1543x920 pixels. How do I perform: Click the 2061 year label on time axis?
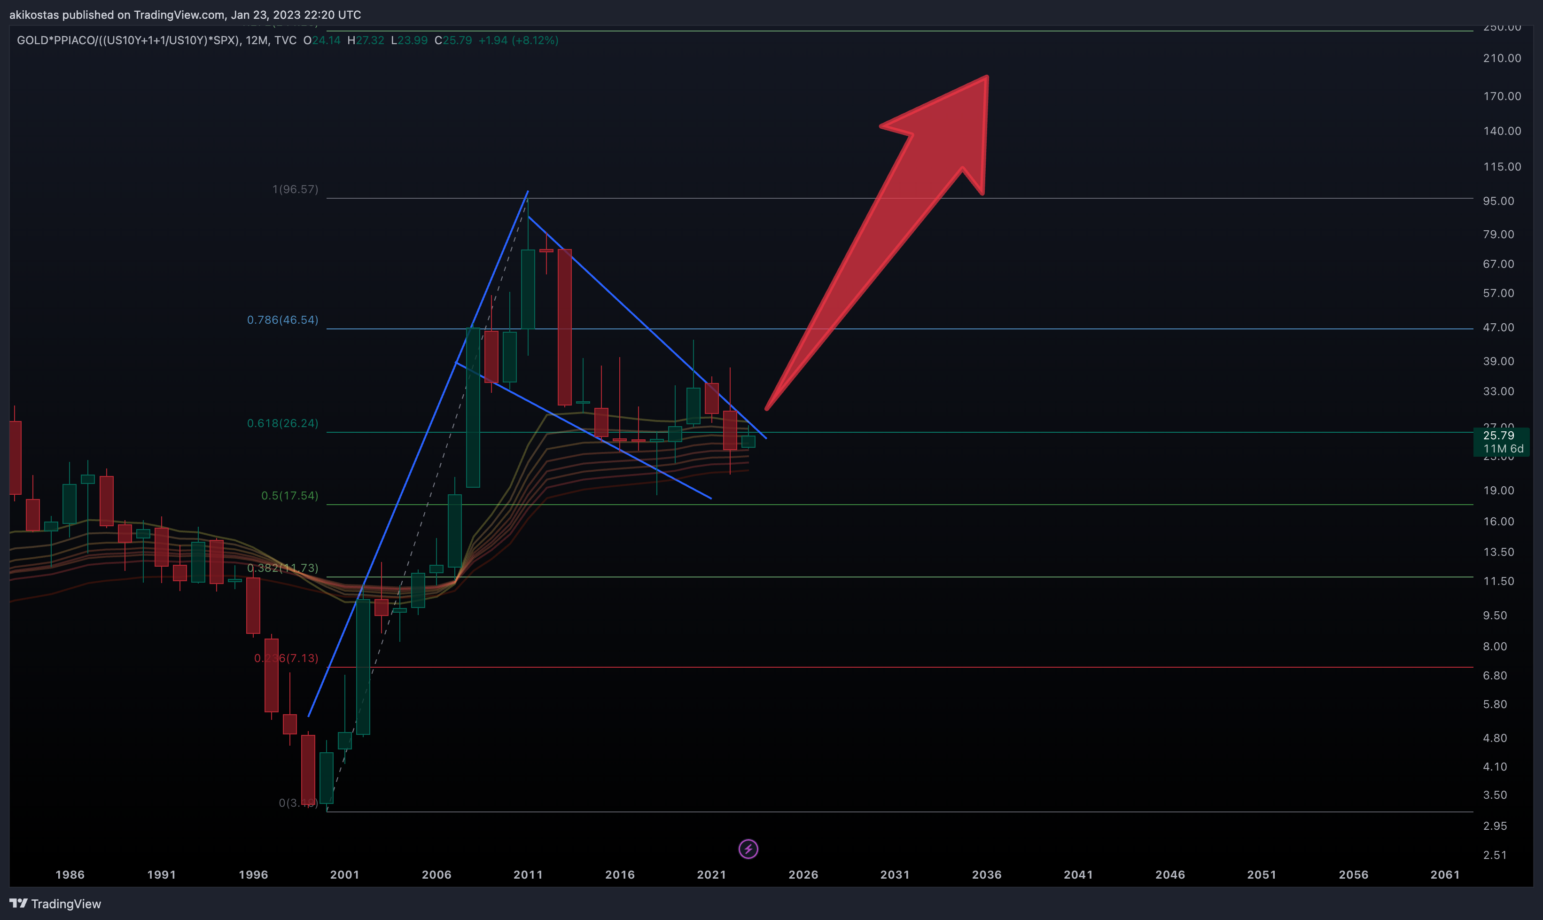1445,875
